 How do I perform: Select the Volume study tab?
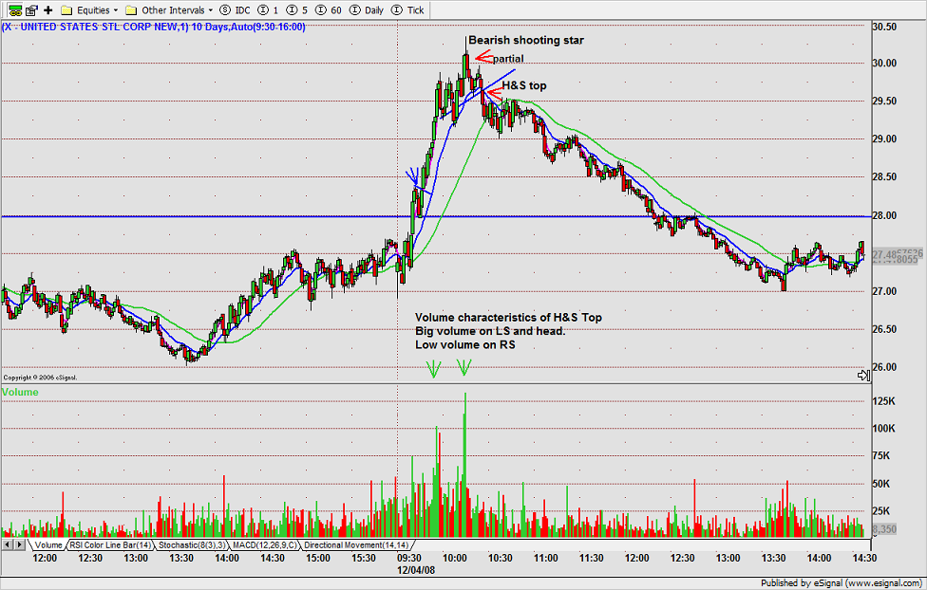click(47, 545)
